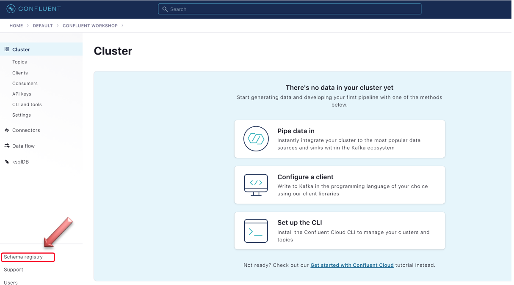Image resolution: width=514 pixels, height=285 pixels.
Task: Focus the Search input field
Action: [290, 9]
